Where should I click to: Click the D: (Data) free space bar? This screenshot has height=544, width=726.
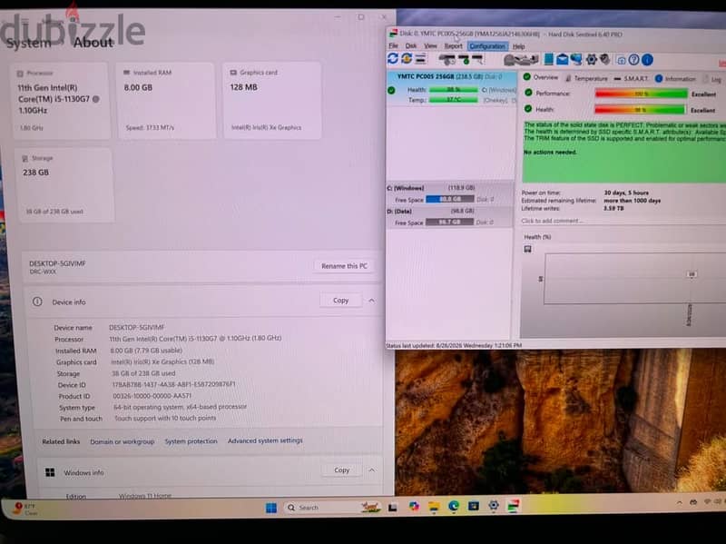pyautogui.click(x=449, y=222)
